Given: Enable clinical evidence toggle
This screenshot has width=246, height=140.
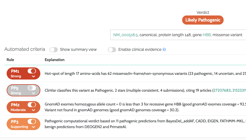Looking at the screenshot, I should coord(112,50).
